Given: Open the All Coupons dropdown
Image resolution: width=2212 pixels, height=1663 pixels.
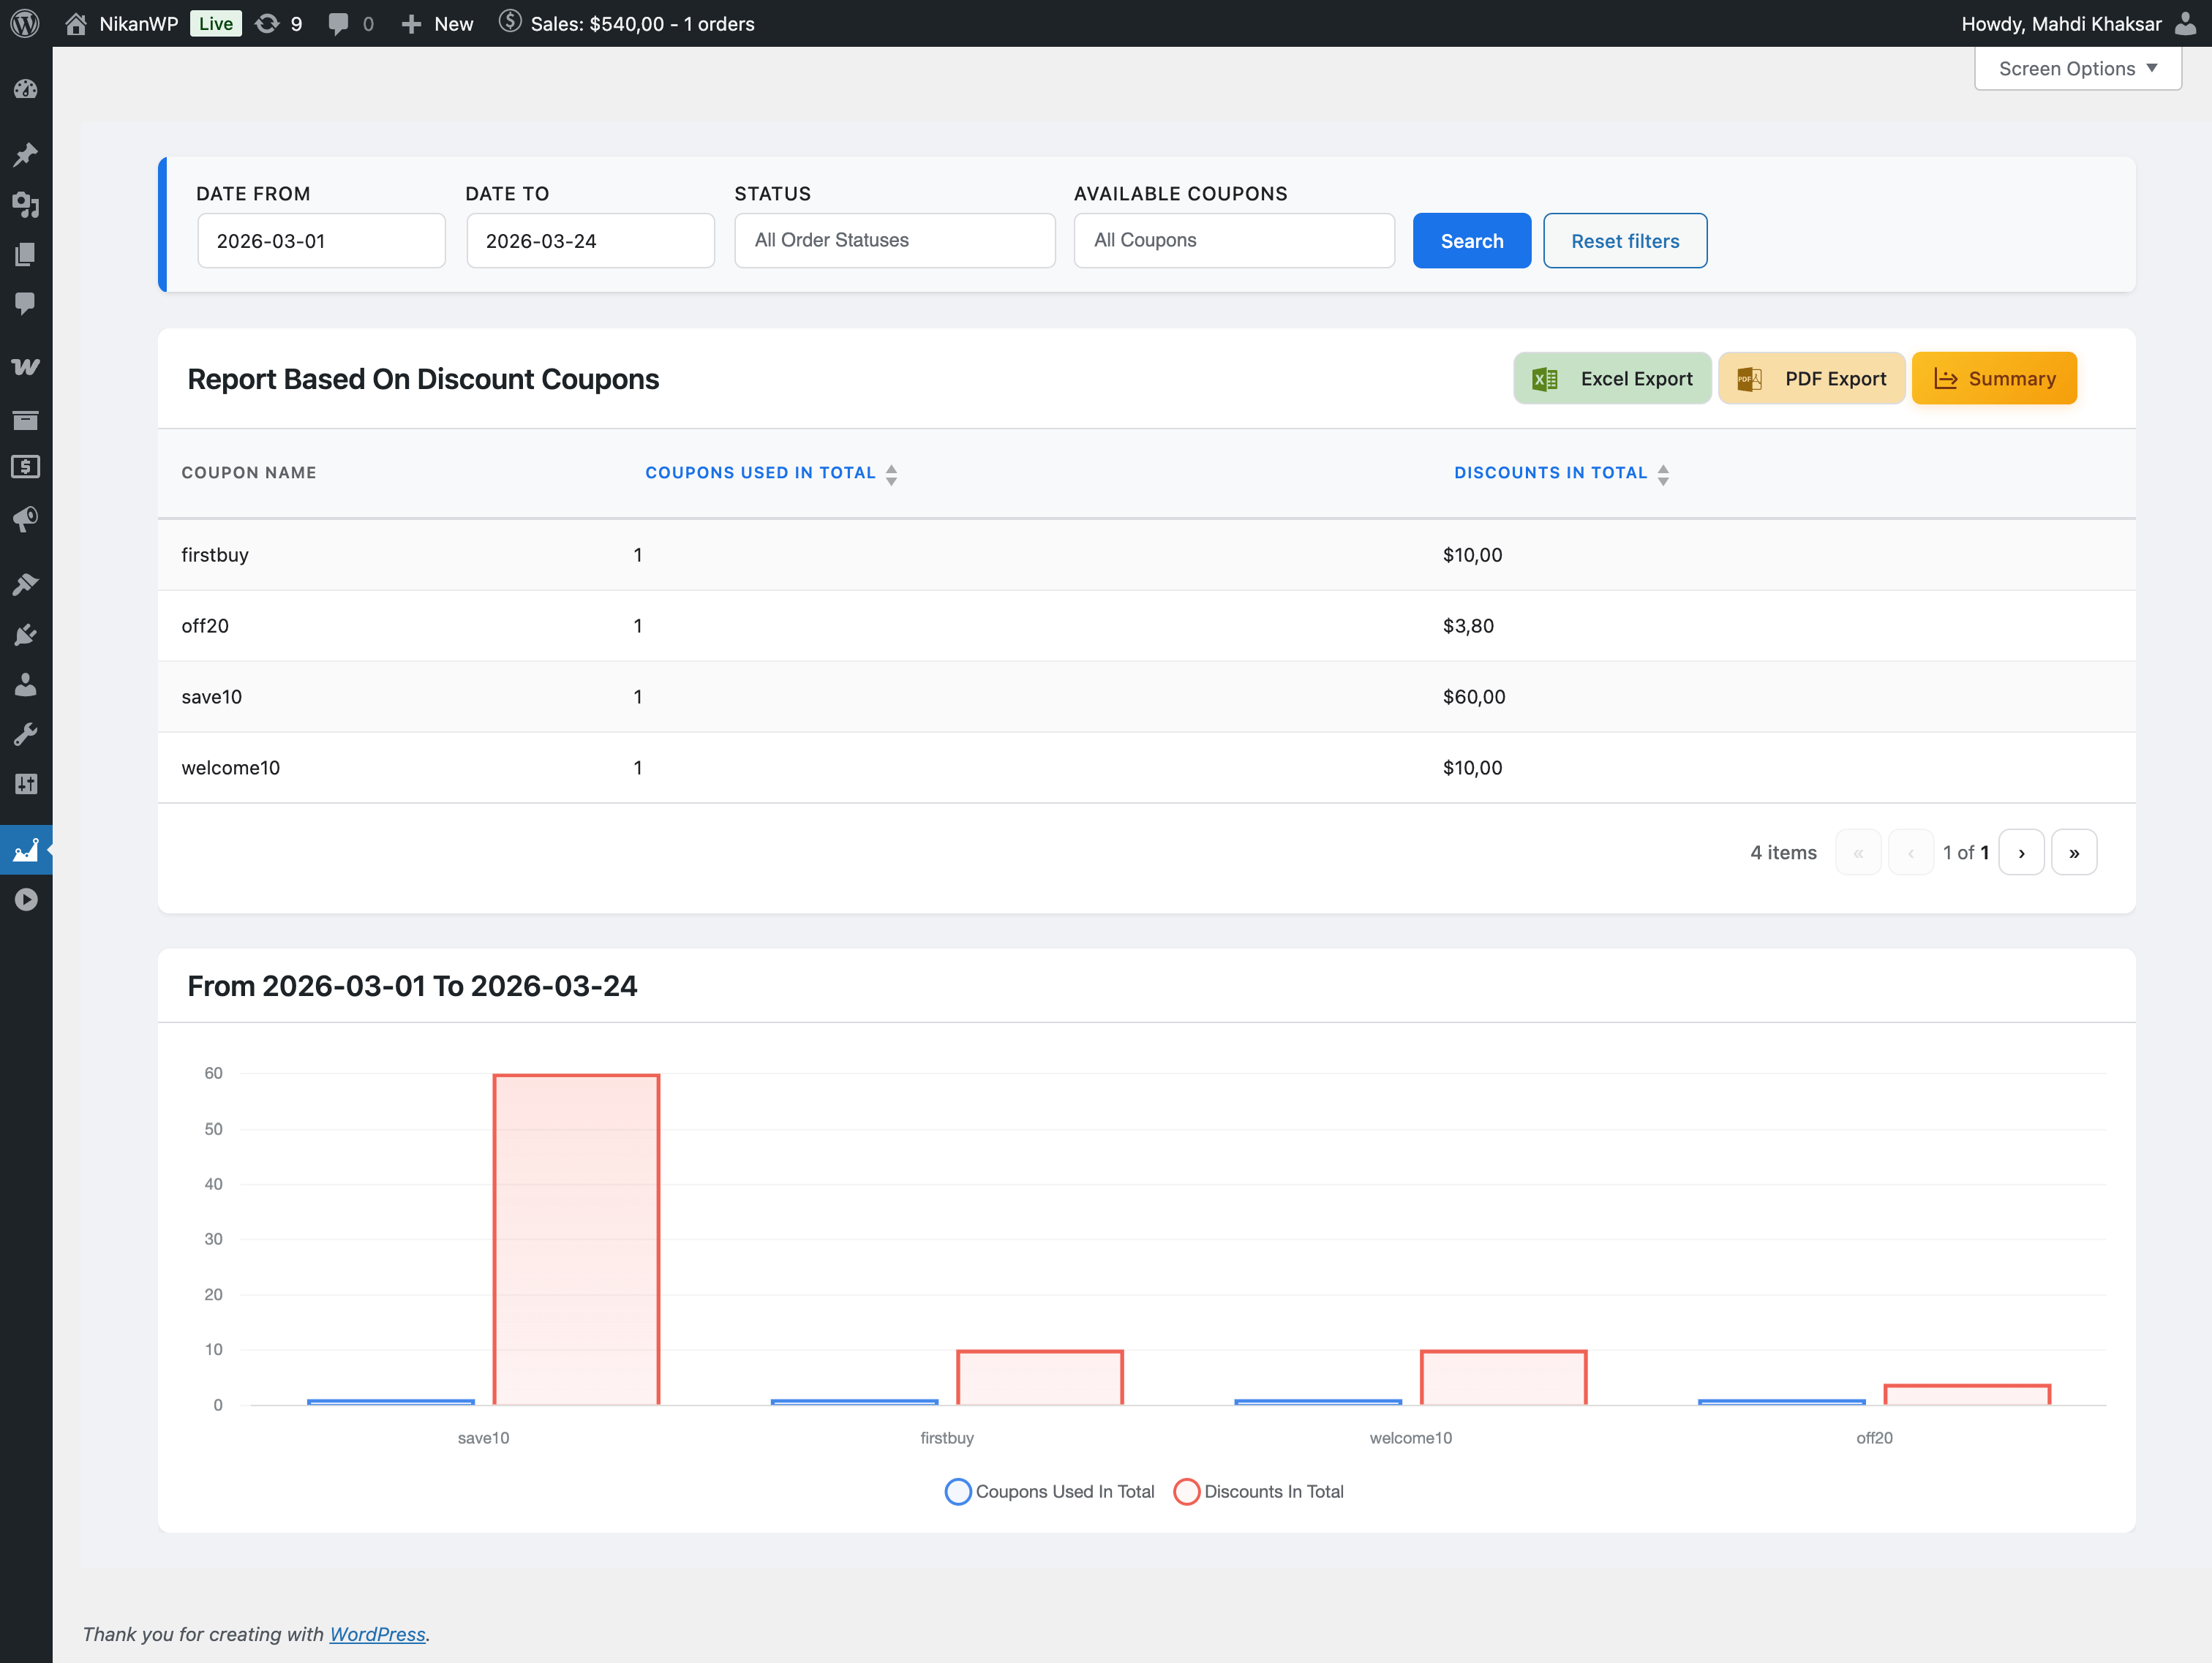Looking at the screenshot, I should pos(1233,240).
